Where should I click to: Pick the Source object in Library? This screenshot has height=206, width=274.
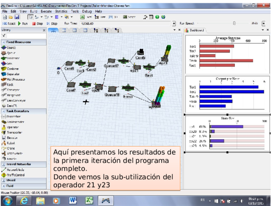[9, 48]
